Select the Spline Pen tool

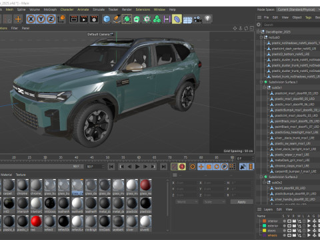pos(117,19)
